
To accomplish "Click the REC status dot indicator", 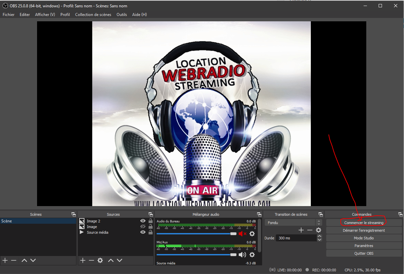I will coord(307,270).
